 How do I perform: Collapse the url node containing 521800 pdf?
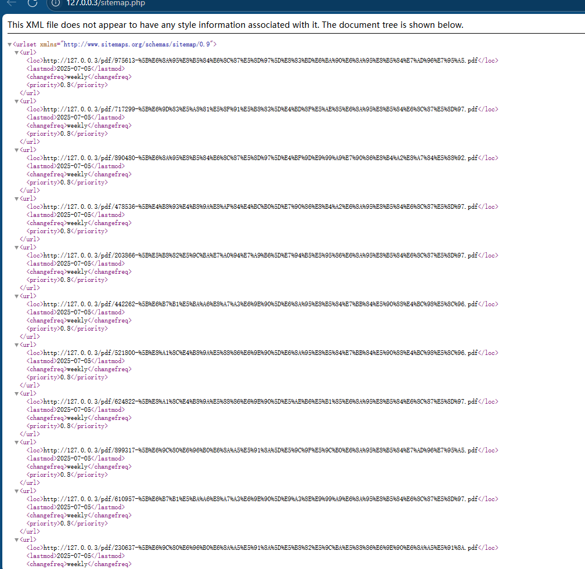[x=16, y=345]
